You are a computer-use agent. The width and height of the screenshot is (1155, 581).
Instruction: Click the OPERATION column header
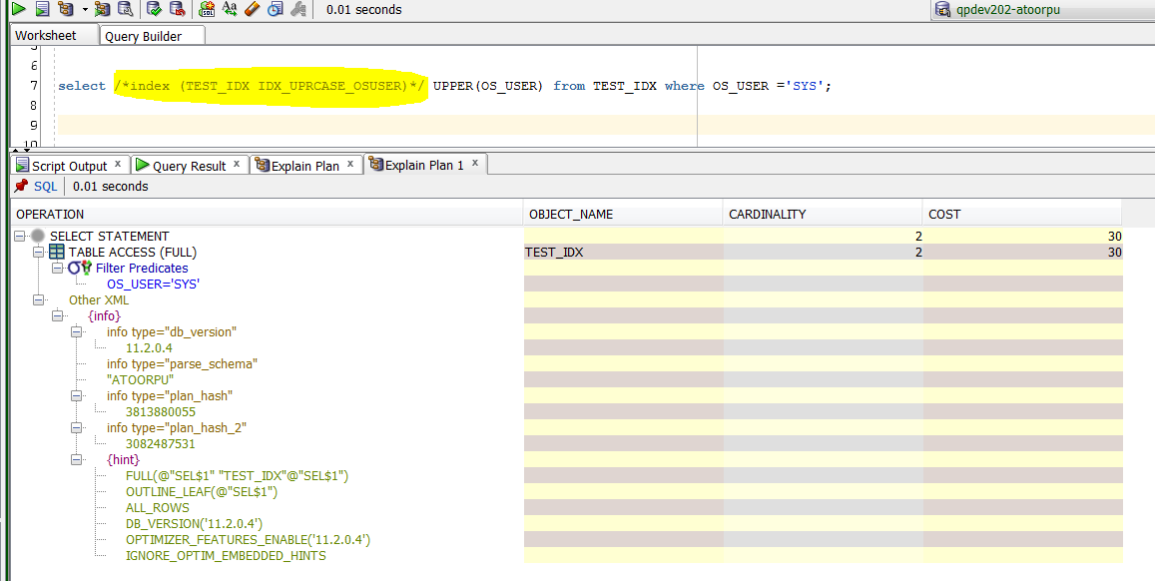[x=267, y=215]
